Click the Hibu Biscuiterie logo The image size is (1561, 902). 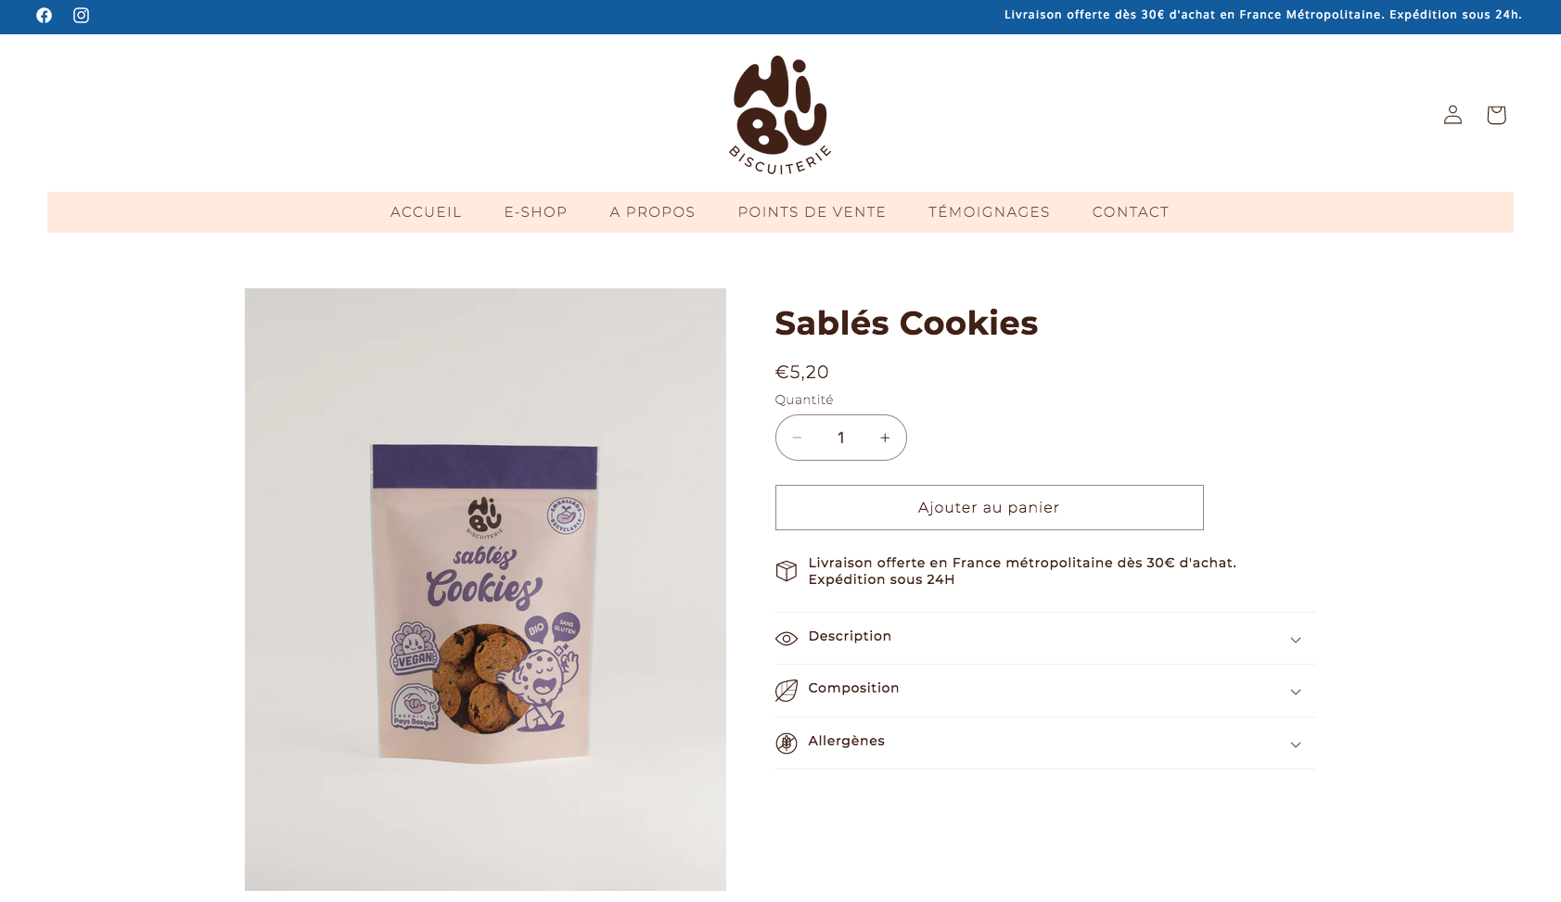[x=780, y=115]
